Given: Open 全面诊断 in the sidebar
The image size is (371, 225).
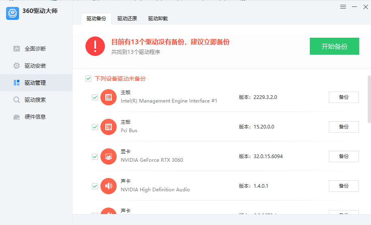Looking at the screenshot, I should (35, 49).
